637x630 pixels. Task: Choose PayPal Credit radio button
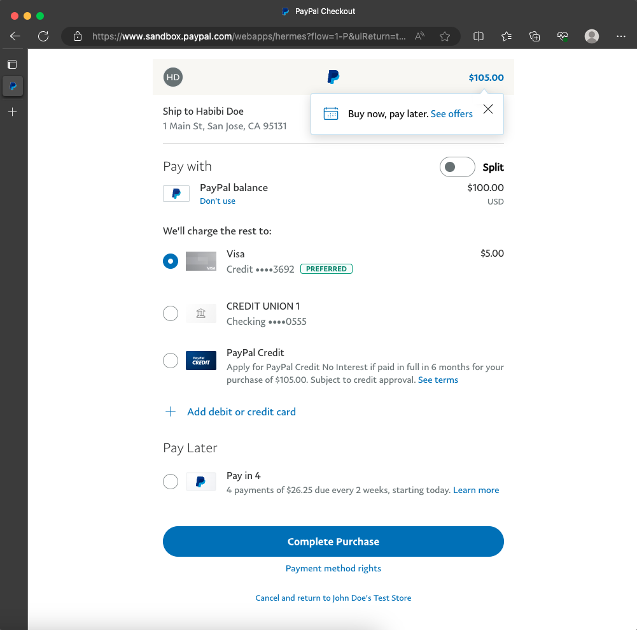pos(171,361)
